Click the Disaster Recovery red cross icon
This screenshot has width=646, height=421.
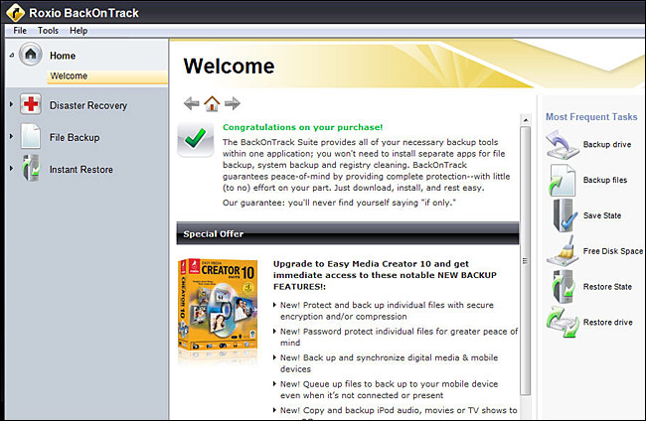pos(31,104)
